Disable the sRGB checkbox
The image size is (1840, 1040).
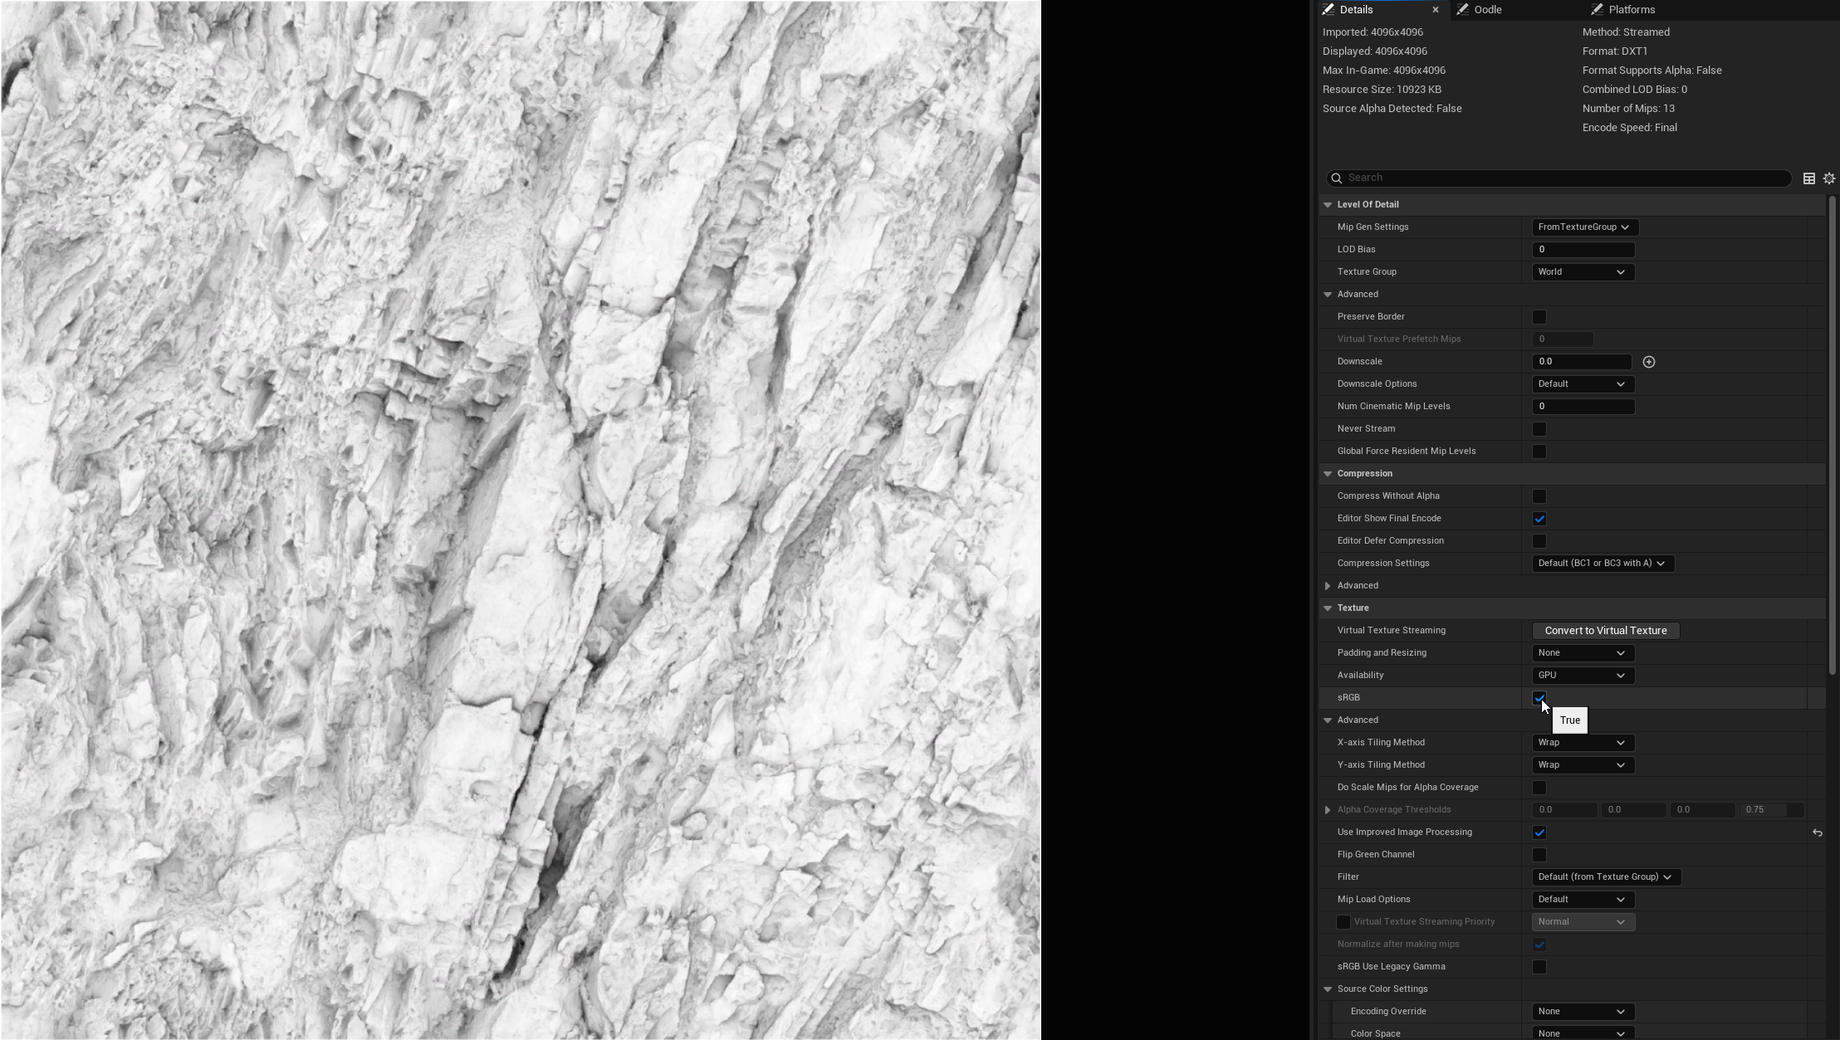1539,698
